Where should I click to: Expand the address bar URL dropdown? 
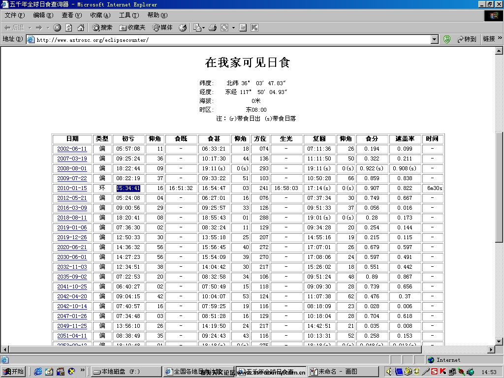[x=434, y=39]
